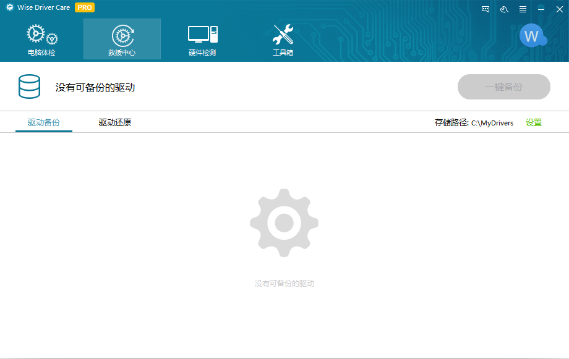Click the blue W account avatar
569x359 pixels.
(531, 36)
